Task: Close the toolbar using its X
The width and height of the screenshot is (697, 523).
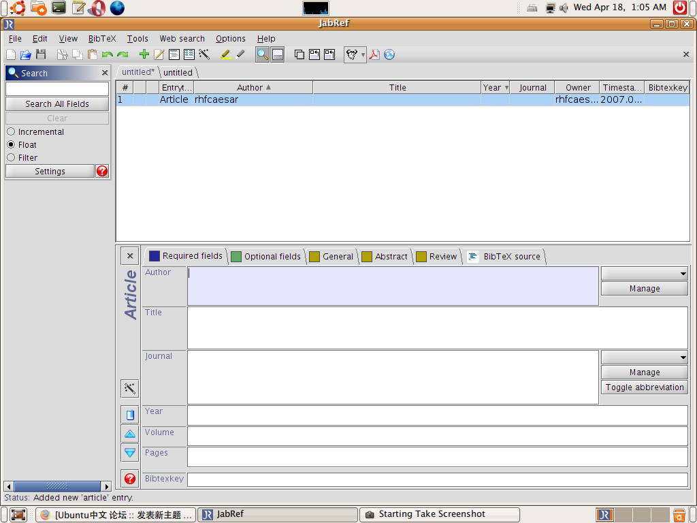Action: (686, 54)
